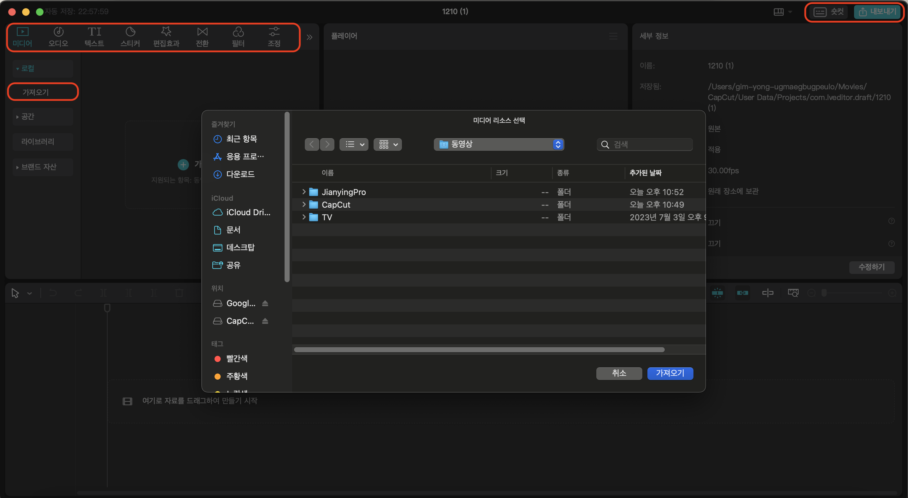908x498 pixels.
Task: Expand the JianyingPro folder
Action: pos(304,192)
